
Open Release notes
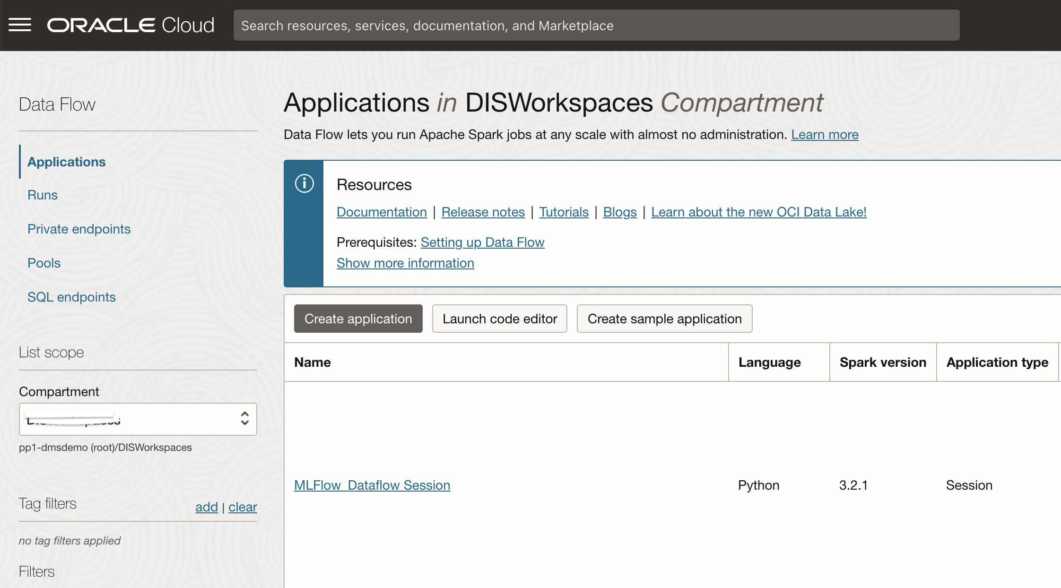coord(483,212)
